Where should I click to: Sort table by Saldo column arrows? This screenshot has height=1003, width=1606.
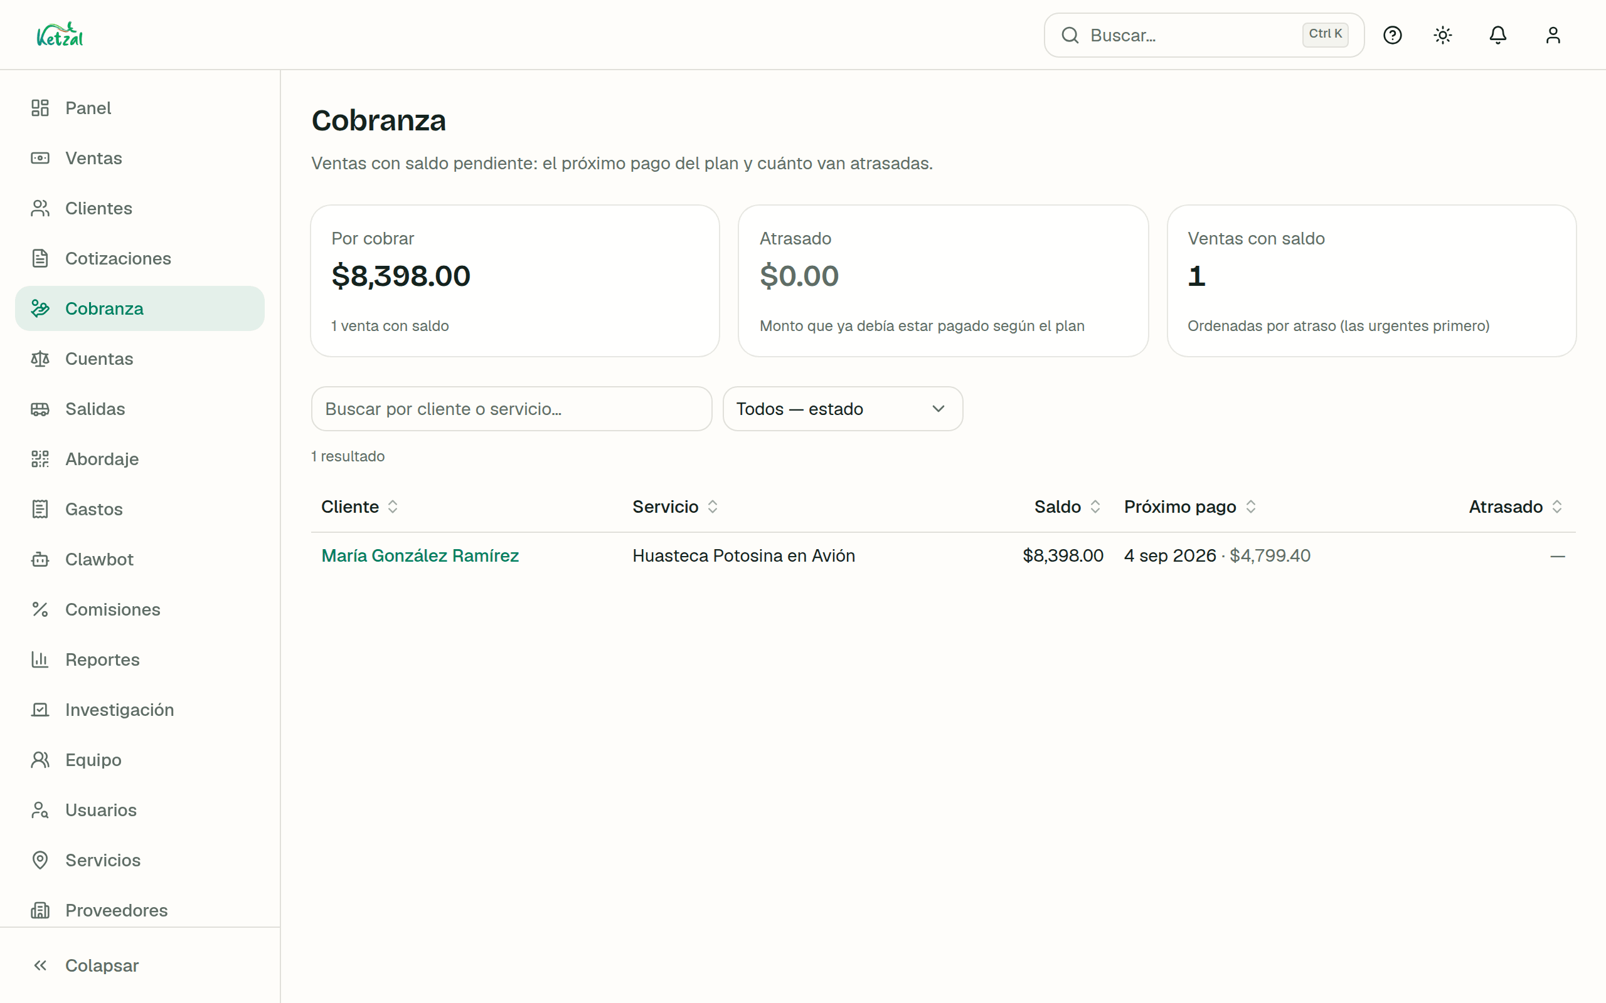tap(1096, 507)
